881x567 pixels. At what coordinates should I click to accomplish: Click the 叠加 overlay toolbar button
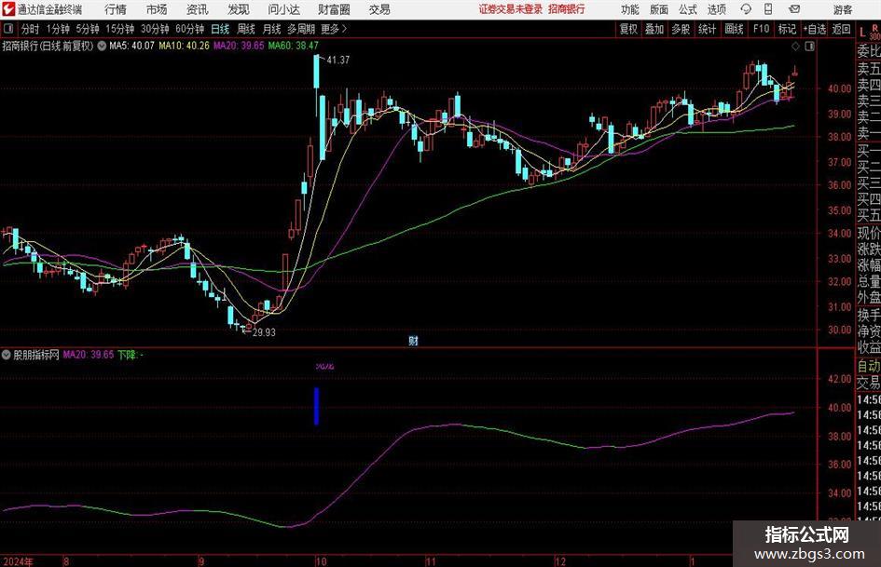[654, 29]
